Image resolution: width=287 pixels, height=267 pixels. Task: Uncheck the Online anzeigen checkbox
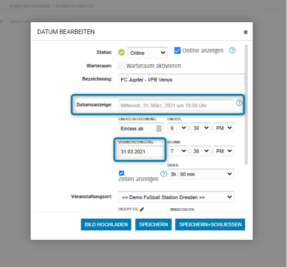point(178,50)
